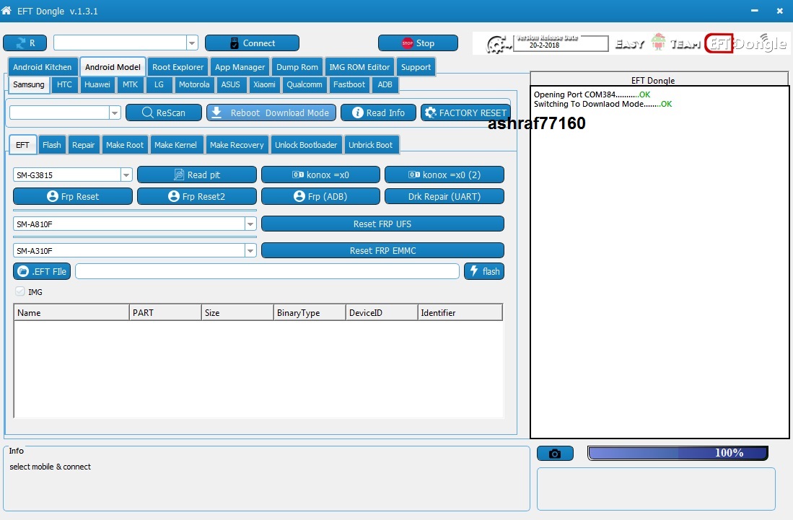The width and height of the screenshot is (793, 520).
Task: Click the home icon in title bar
Action: pos(6,10)
